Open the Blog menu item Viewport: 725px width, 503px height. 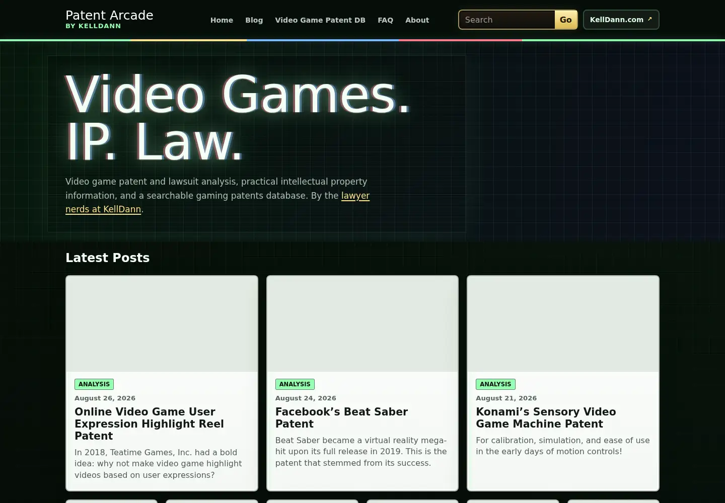pyautogui.click(x=254, y=20)
